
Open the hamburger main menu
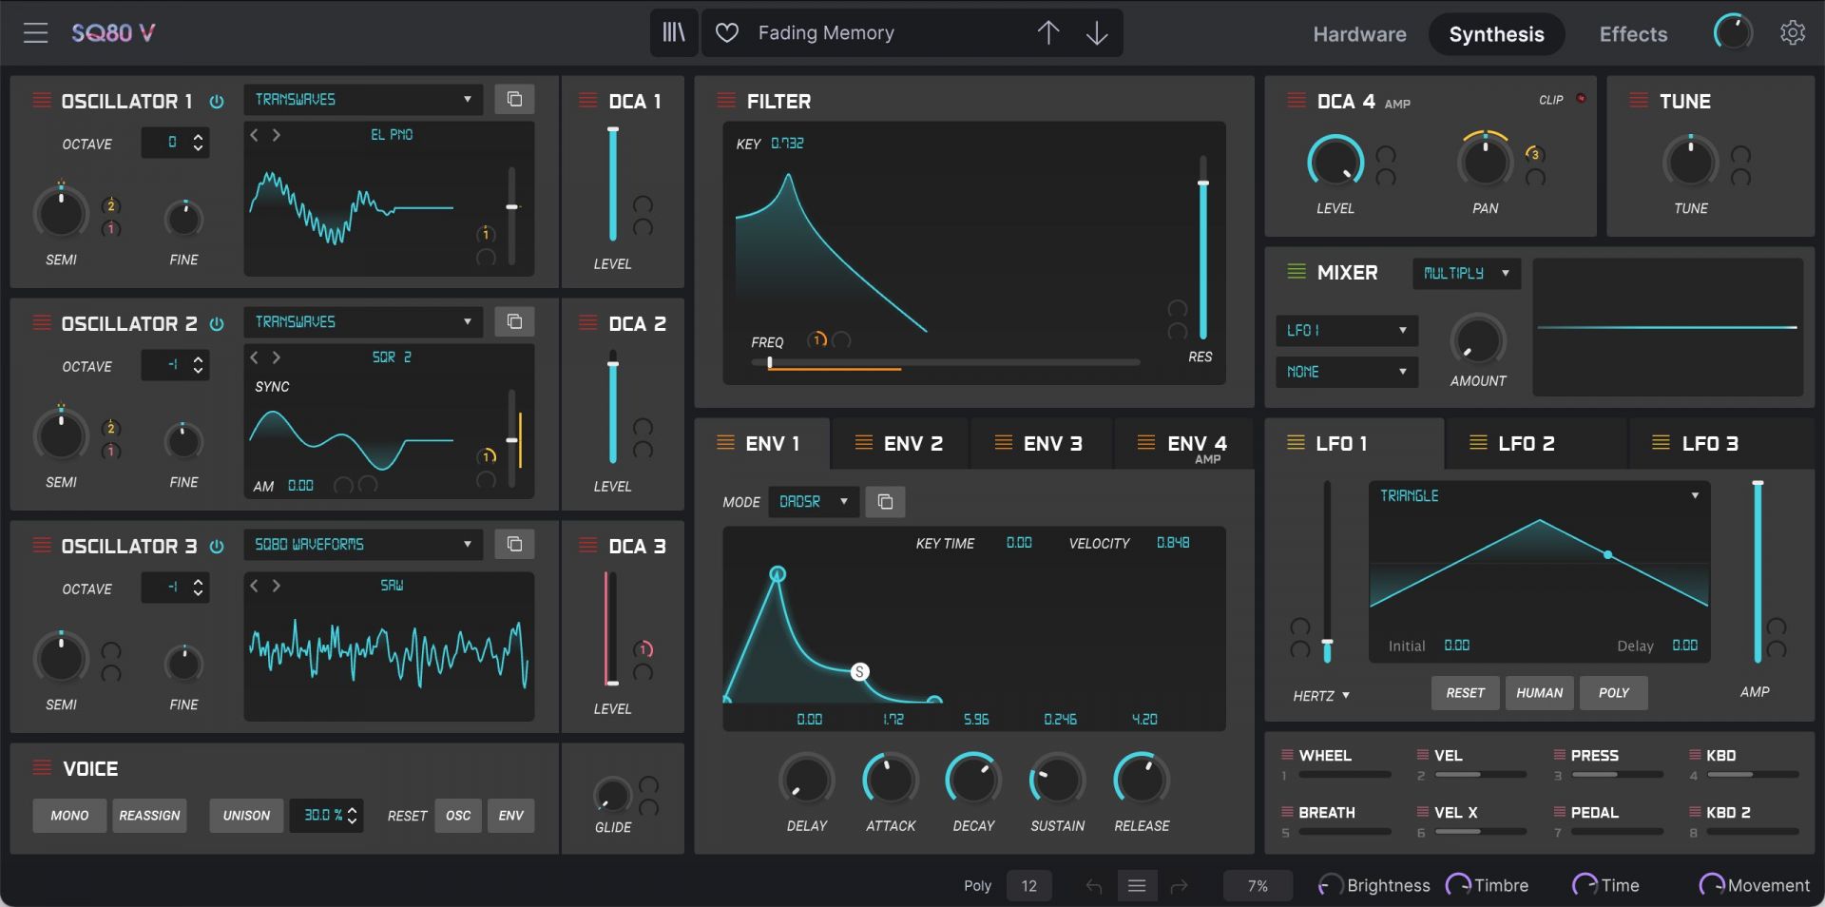(35, 33)
